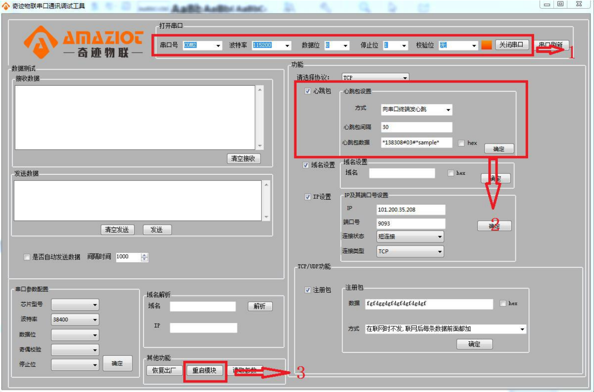The width and height of the screenshot is (594, 392).
Task: Click the orange port status indicator
Action: pyautogui.click(x=487, y=45)
